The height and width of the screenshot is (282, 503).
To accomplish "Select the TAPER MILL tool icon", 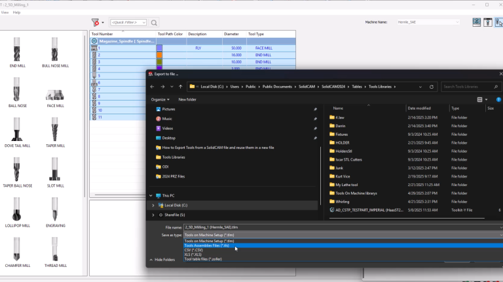I will pos(55,129).
